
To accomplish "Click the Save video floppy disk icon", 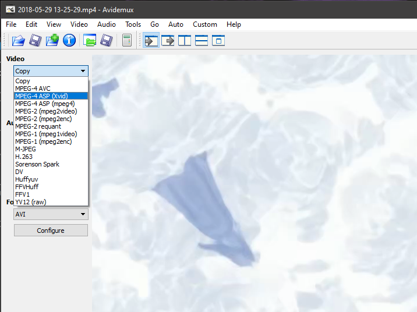I will pyautogui.click(x=36, y=41).
